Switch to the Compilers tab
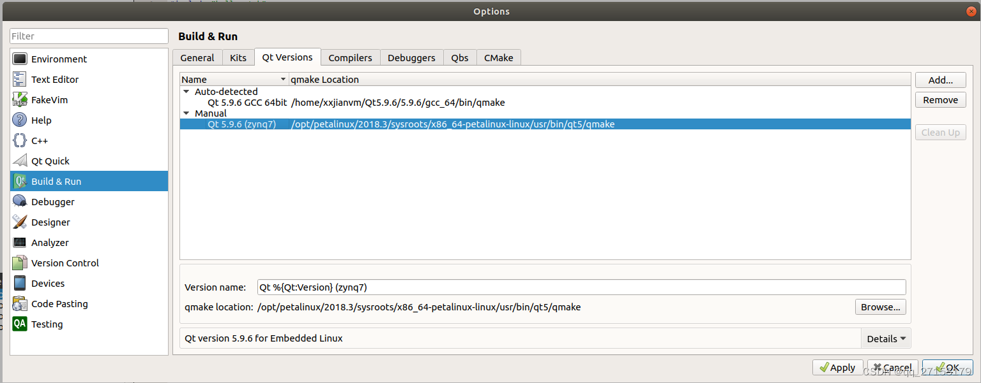981x383 pixels. pos(350,57)
